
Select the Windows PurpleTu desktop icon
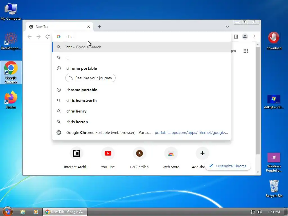[x=274, y=162]
